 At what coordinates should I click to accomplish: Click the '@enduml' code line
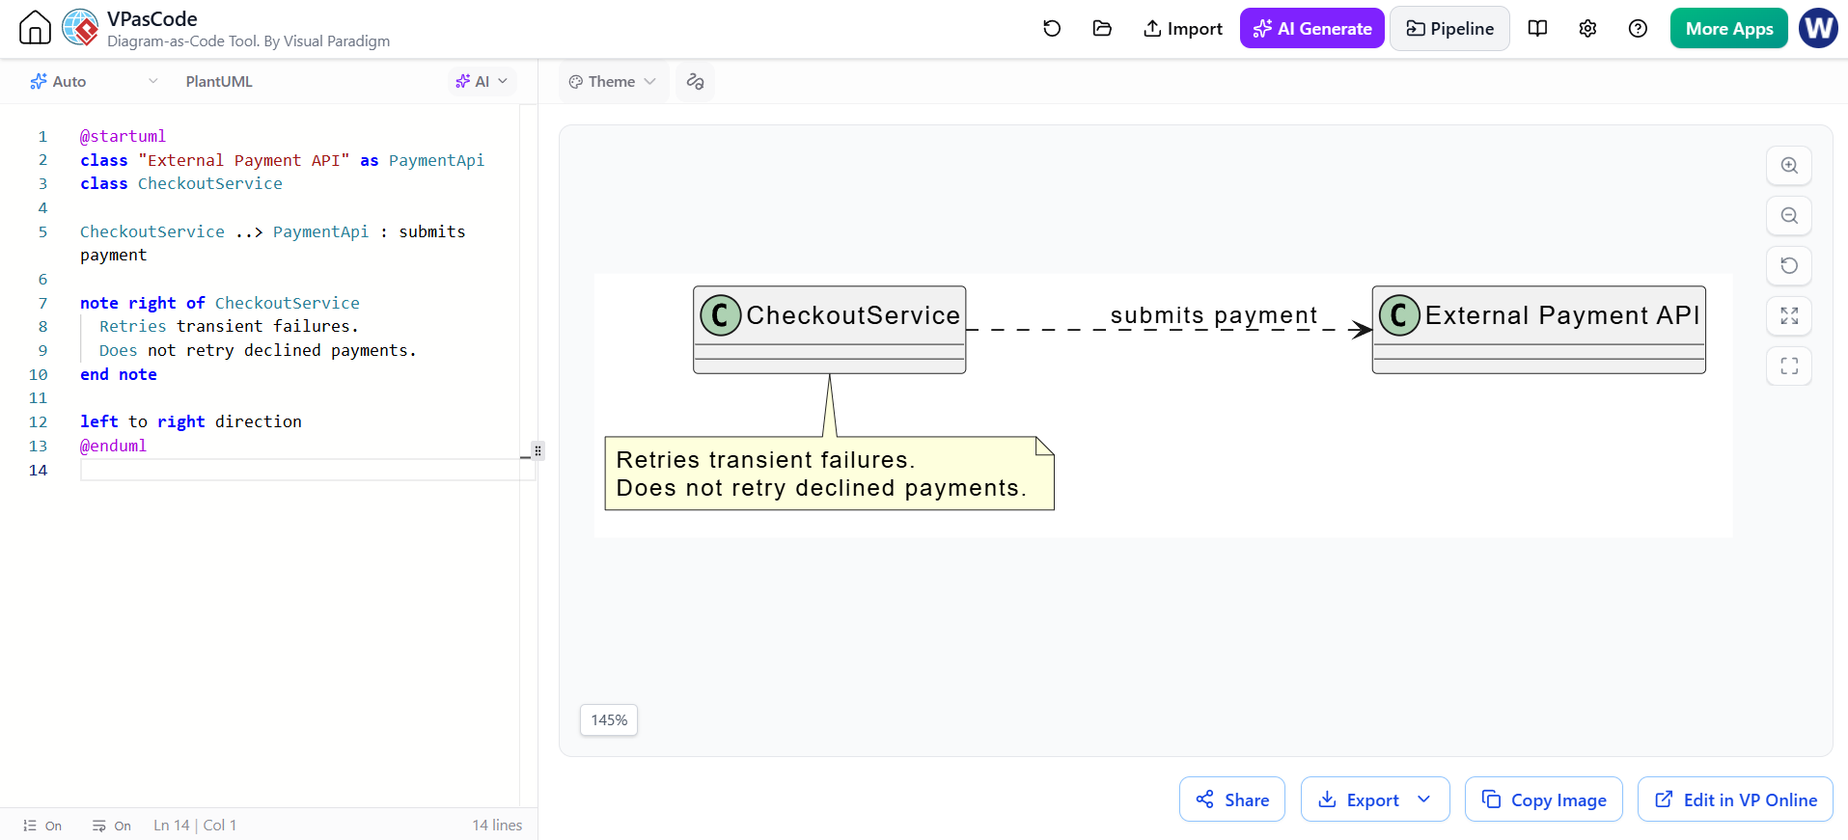[113, 446]
